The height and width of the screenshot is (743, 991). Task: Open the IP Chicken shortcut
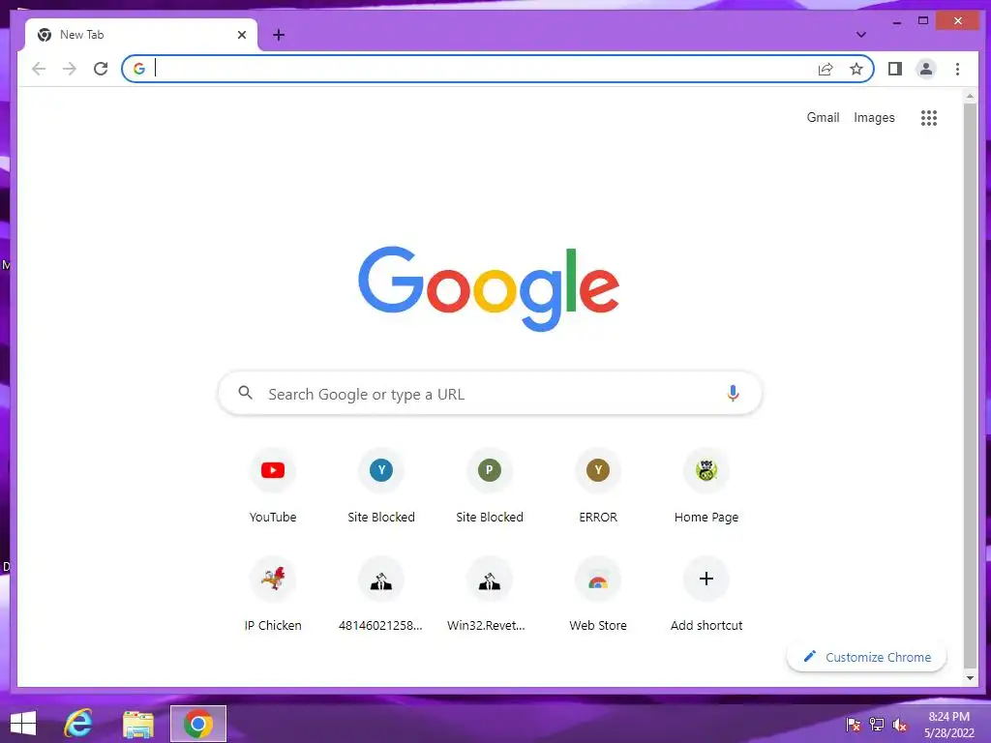point(273,595)
